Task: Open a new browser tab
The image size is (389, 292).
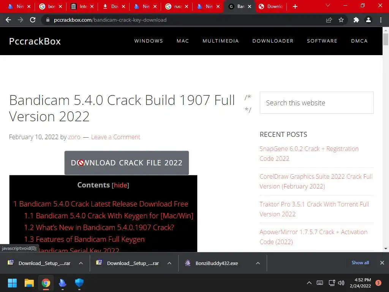Action: pyautogui.click(x=295, y=6)
